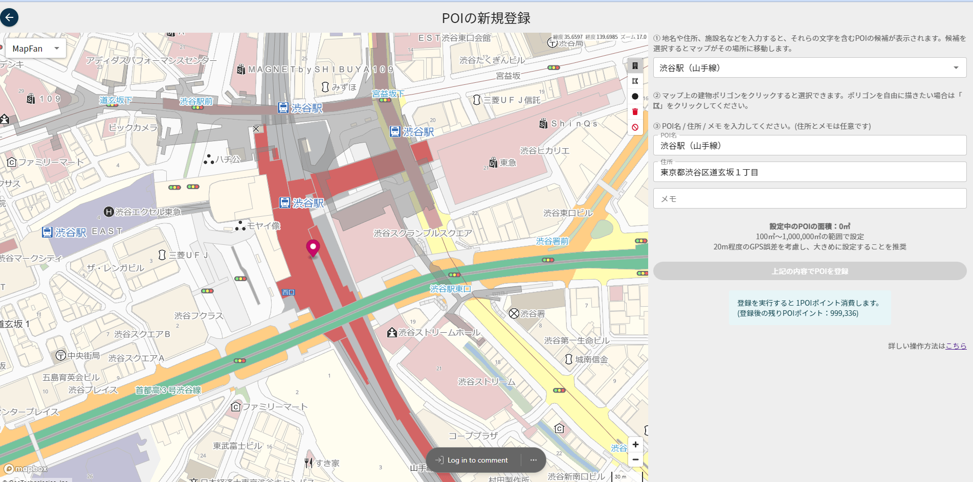The image size is (973, 482).
Task: Click the red trash icon to delete polygon
Action: point(635,111)
